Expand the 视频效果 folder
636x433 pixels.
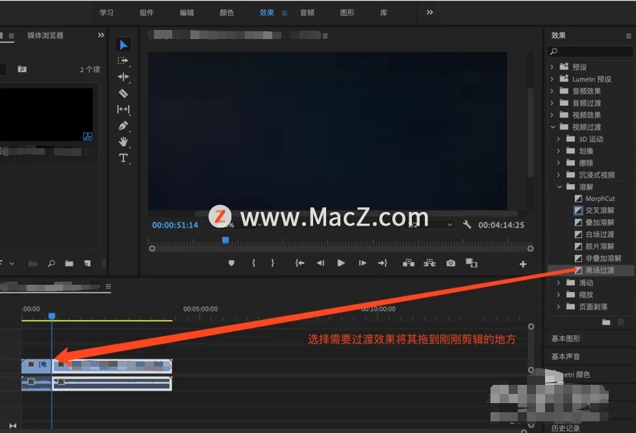click(552, 115)
